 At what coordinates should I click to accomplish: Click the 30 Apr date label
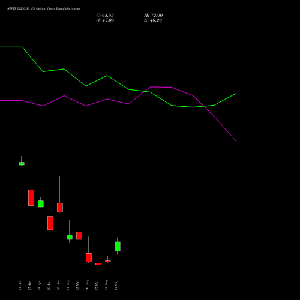(58, 286)
